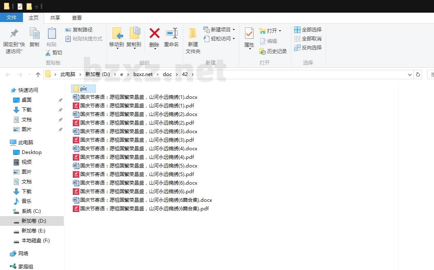Switch to the View (查看) ribbon tab
The height and width of the screenshot is (270, 434).
click(x=77, y=18)
